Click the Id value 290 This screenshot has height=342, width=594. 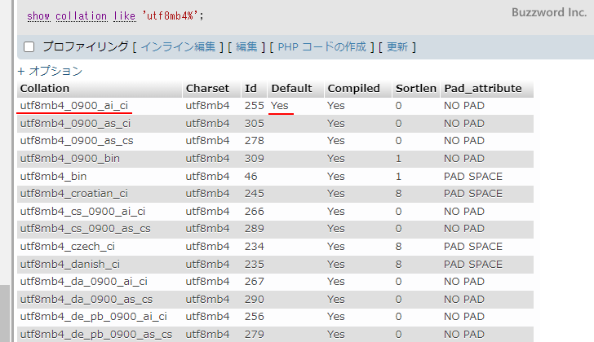pos(255,300)
